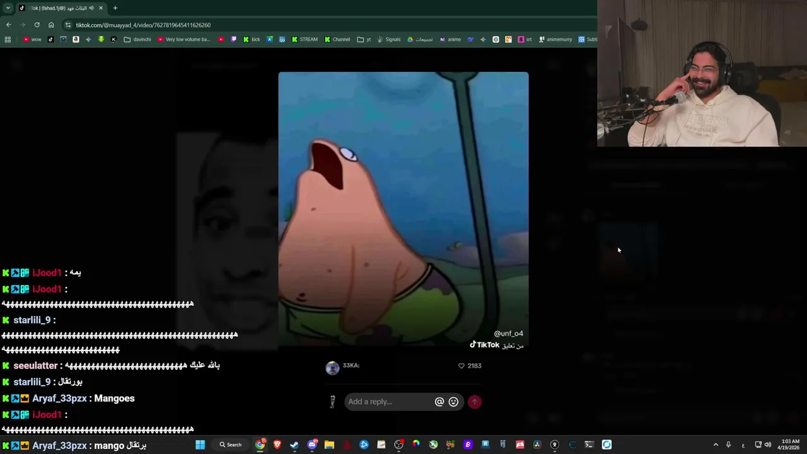807x454 pixels.
Task: Open the microphone tray icon
Action: [x=728, y=445]
